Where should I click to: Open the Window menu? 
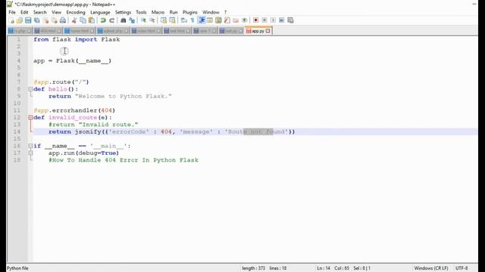click(211, 12)
